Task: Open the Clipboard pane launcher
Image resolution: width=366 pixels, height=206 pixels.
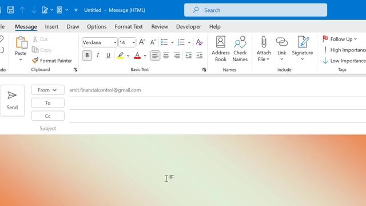Action: (x=75, y=70)
